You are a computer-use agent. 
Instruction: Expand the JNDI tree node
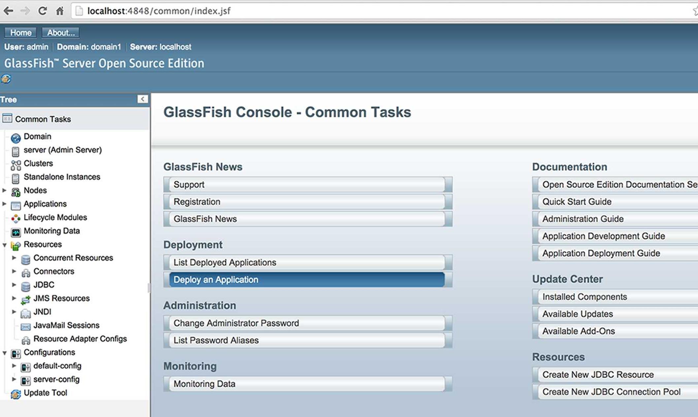click(14, 312)
